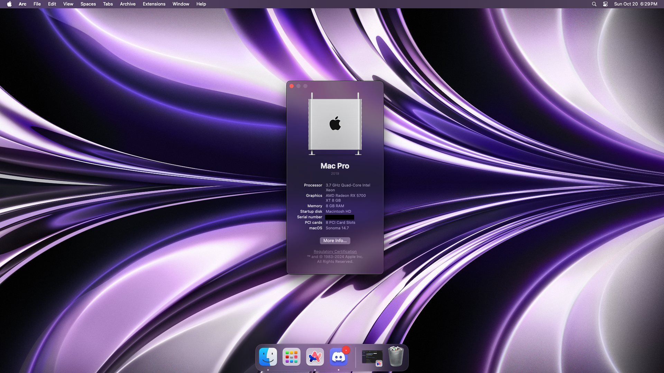Open the Window menu
The width and height of the screenshot is (664, 373).
coord(181,4)
